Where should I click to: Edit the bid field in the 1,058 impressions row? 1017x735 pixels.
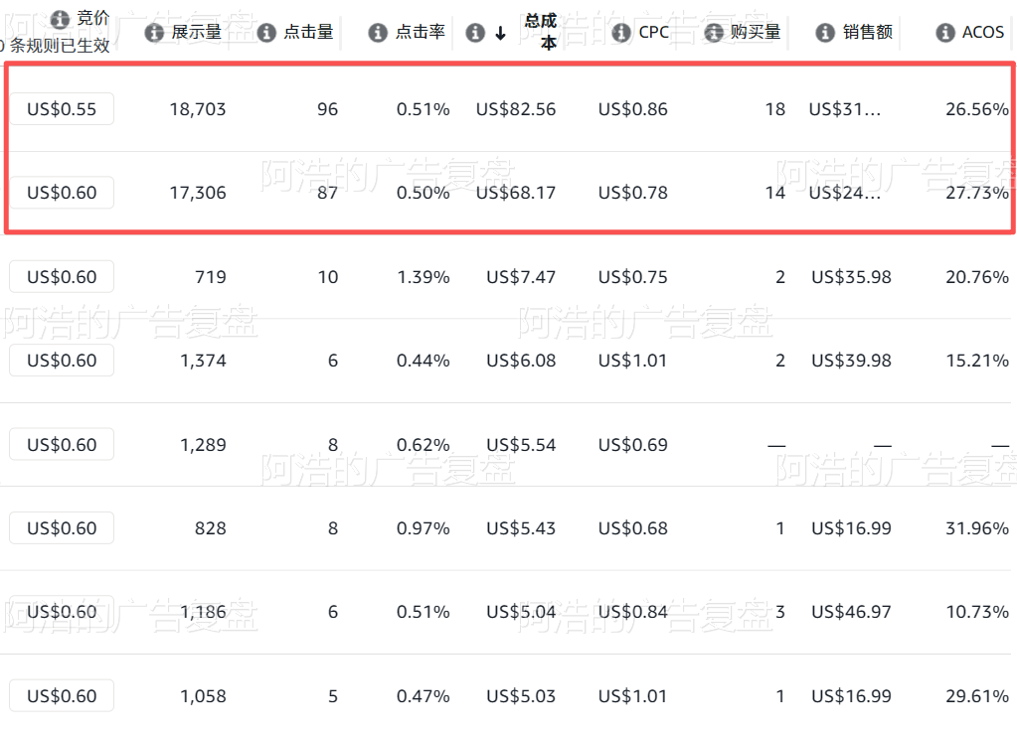[62, 696]
